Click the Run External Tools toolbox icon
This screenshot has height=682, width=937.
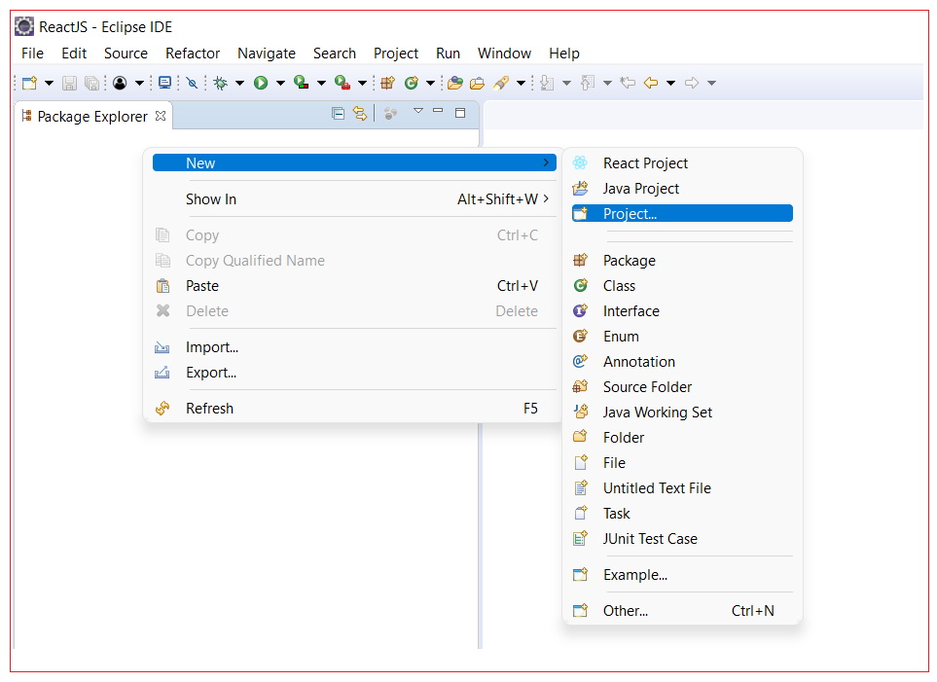(x=342, y=83)
